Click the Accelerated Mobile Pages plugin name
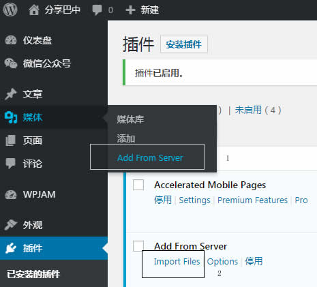317x287 pixels. pos(210,185)
